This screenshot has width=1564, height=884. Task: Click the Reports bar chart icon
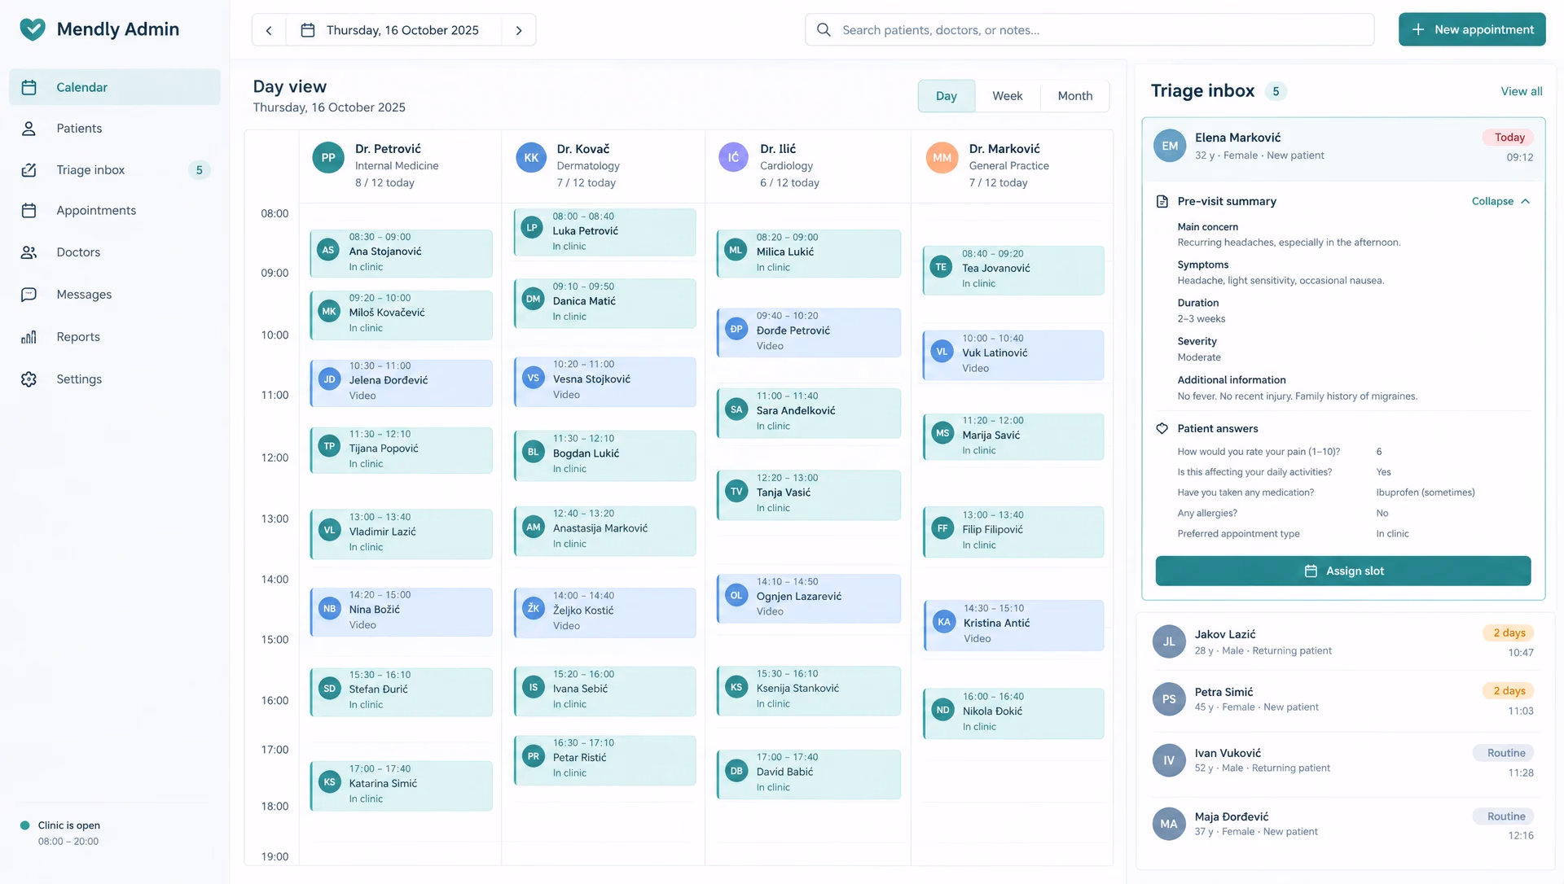point(29,337)
